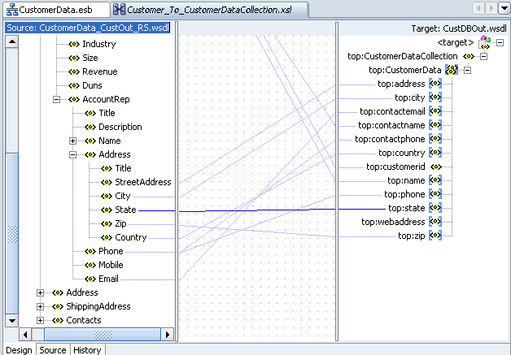Click the vertical scrollbar down arrow
The height and width of the screenshot is (355, 511).
pos(12,321)
